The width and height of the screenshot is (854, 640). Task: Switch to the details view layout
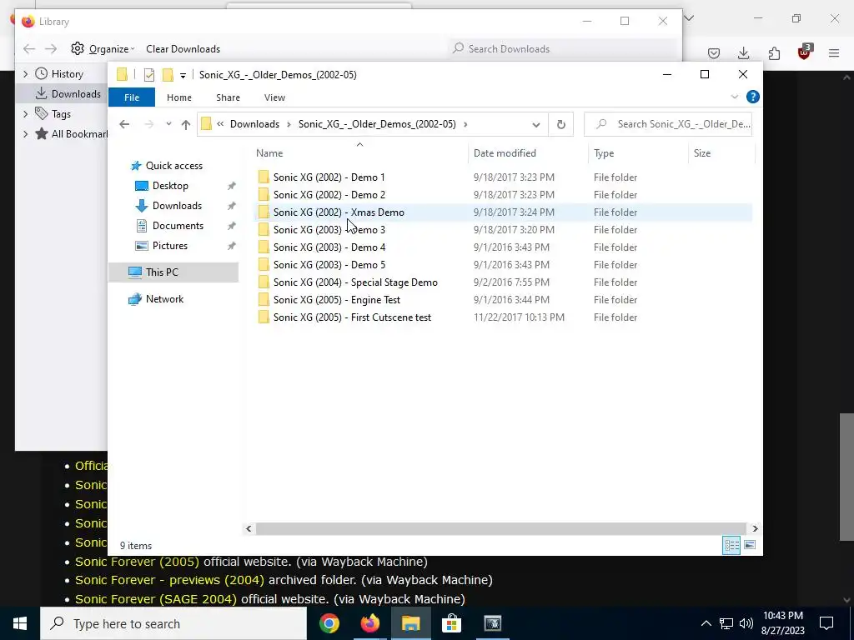[x=731, y=545]
